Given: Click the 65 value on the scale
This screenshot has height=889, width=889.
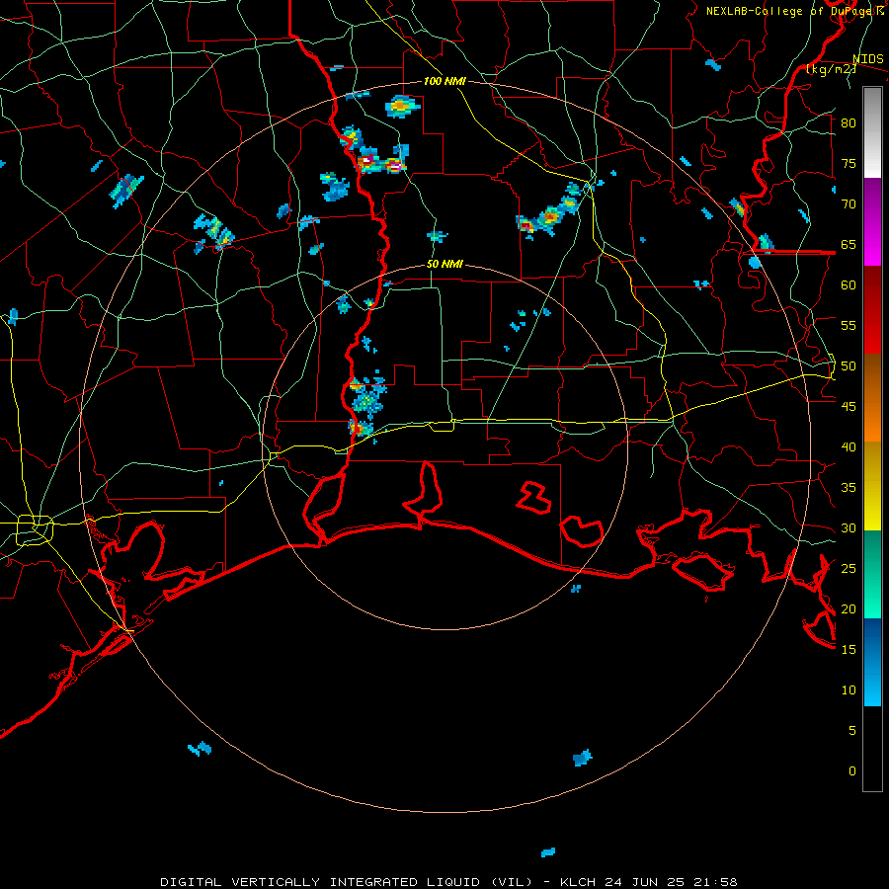Looking at the screenshot, I should [x=849, y=244].
